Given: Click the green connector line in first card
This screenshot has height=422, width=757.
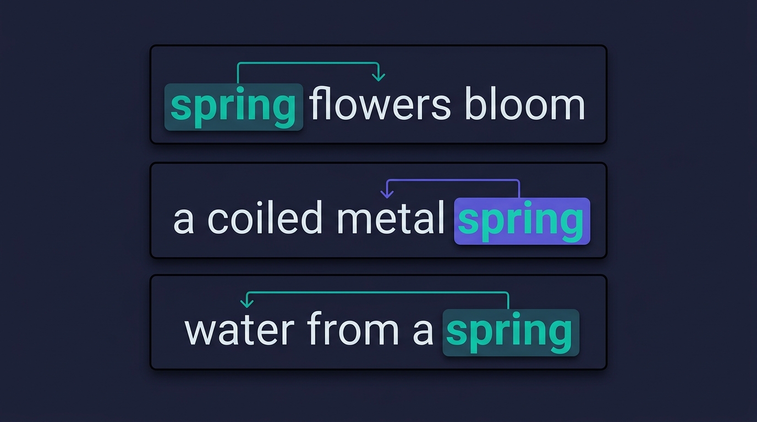Looking at the screenshot, I should [307, 63].
